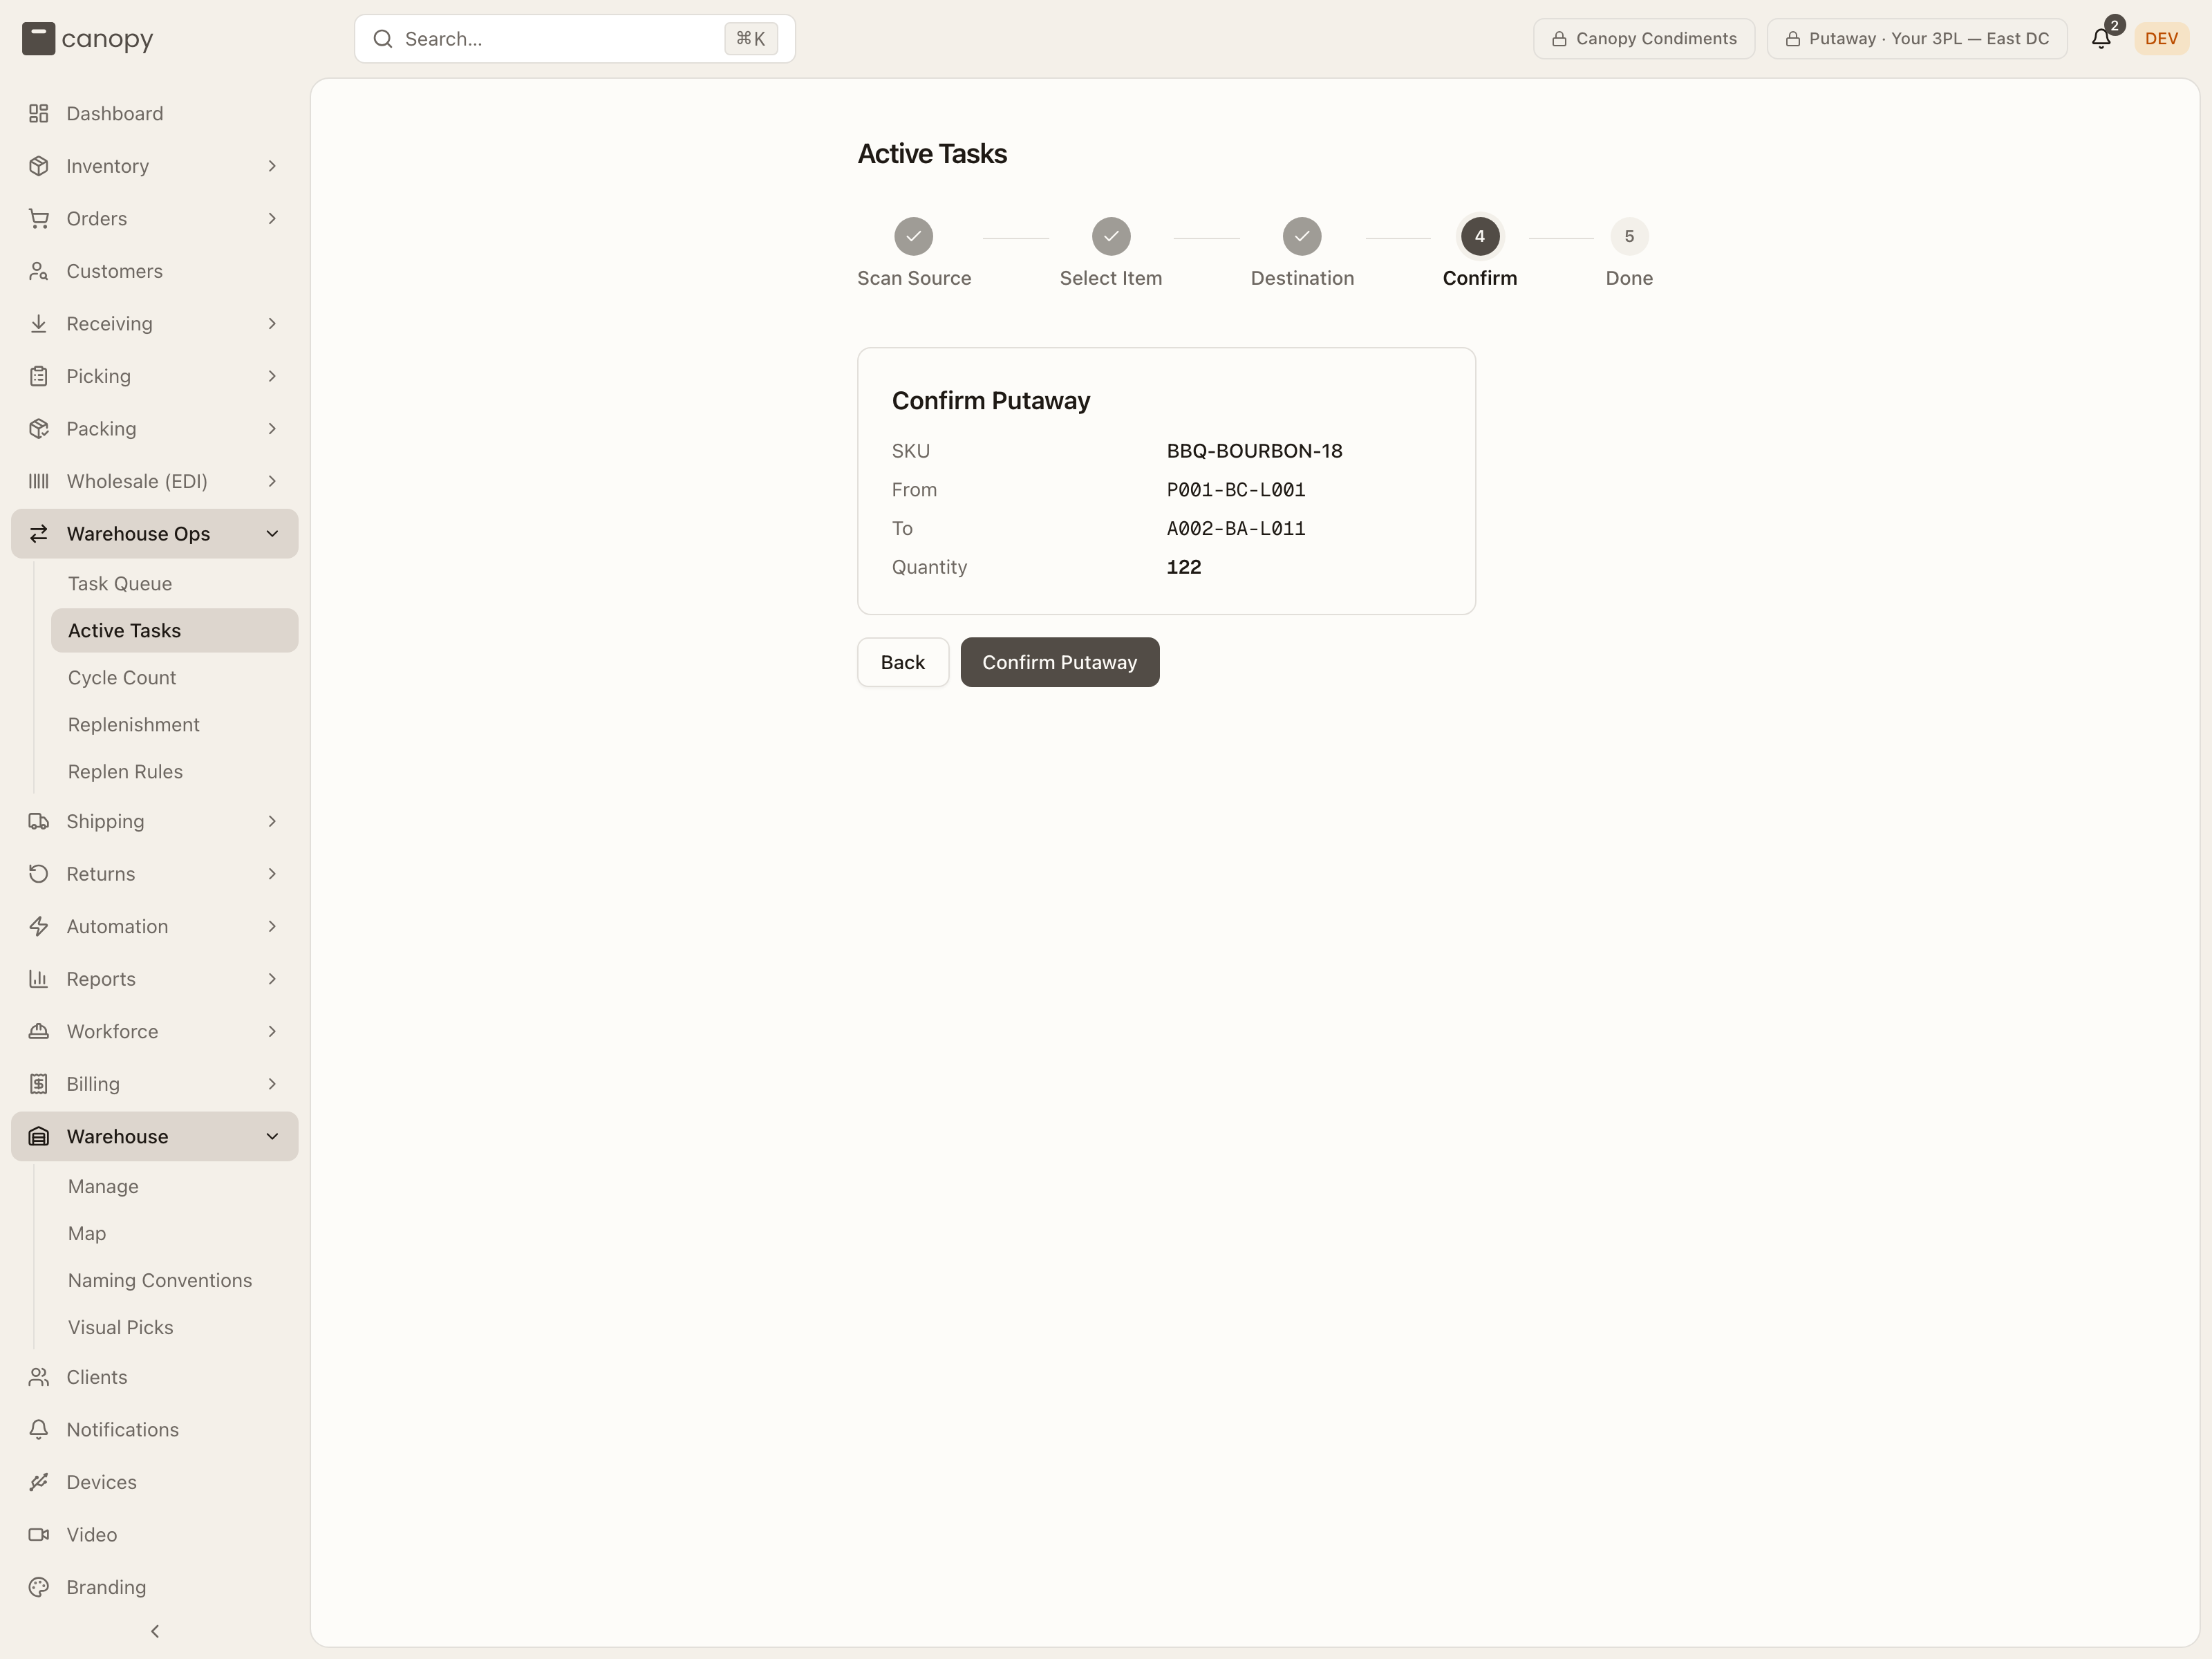Collapse the Warehouse section chevron

[x=272, y=1137]
